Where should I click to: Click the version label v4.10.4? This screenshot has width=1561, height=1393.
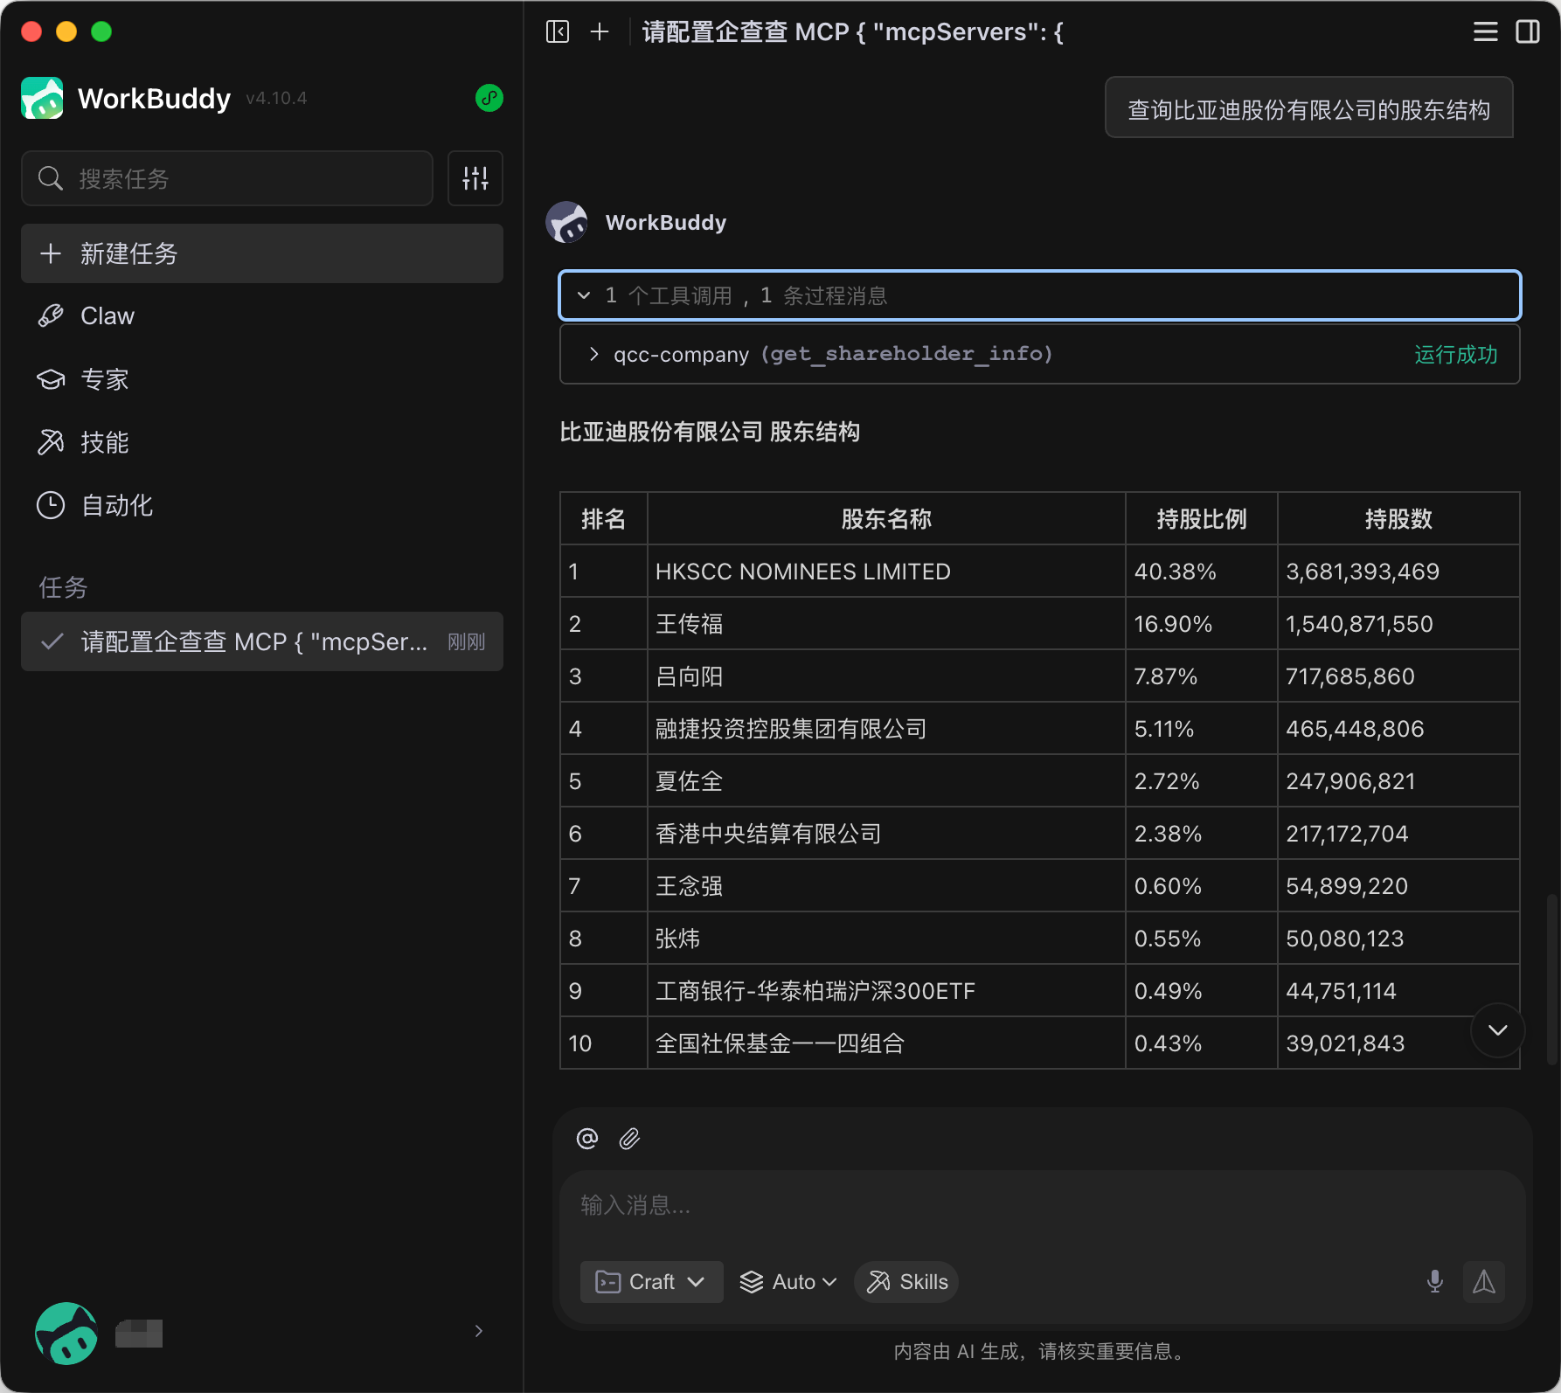(x=276, y=98)
